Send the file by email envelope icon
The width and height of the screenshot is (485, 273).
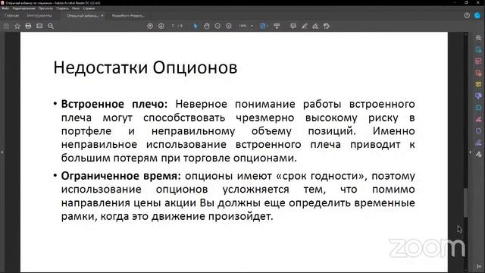39,26
